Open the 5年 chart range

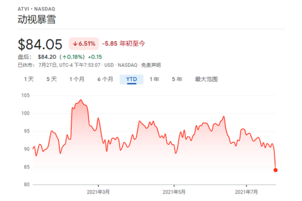coord(177,79)
